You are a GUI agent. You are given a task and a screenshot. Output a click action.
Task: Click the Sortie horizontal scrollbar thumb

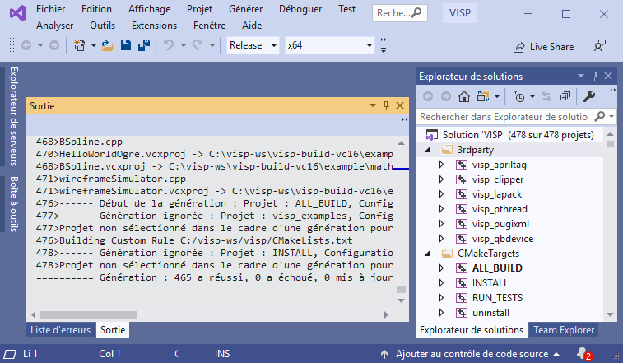point(89,315)
